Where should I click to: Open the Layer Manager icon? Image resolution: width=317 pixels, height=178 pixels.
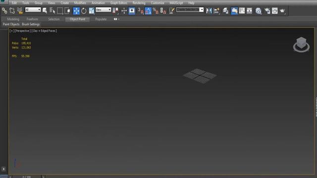[x=226, y=11]
